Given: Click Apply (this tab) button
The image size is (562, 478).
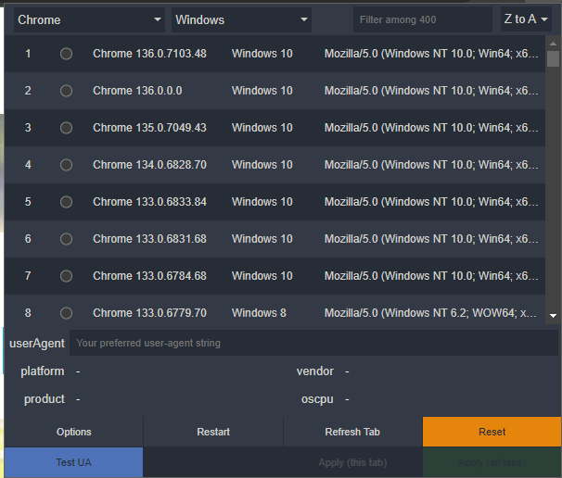Looking at the screenshot, I should [352, 462].
